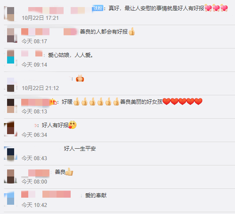Open avatar of the 10月22日 17:21 commenter

11,14
